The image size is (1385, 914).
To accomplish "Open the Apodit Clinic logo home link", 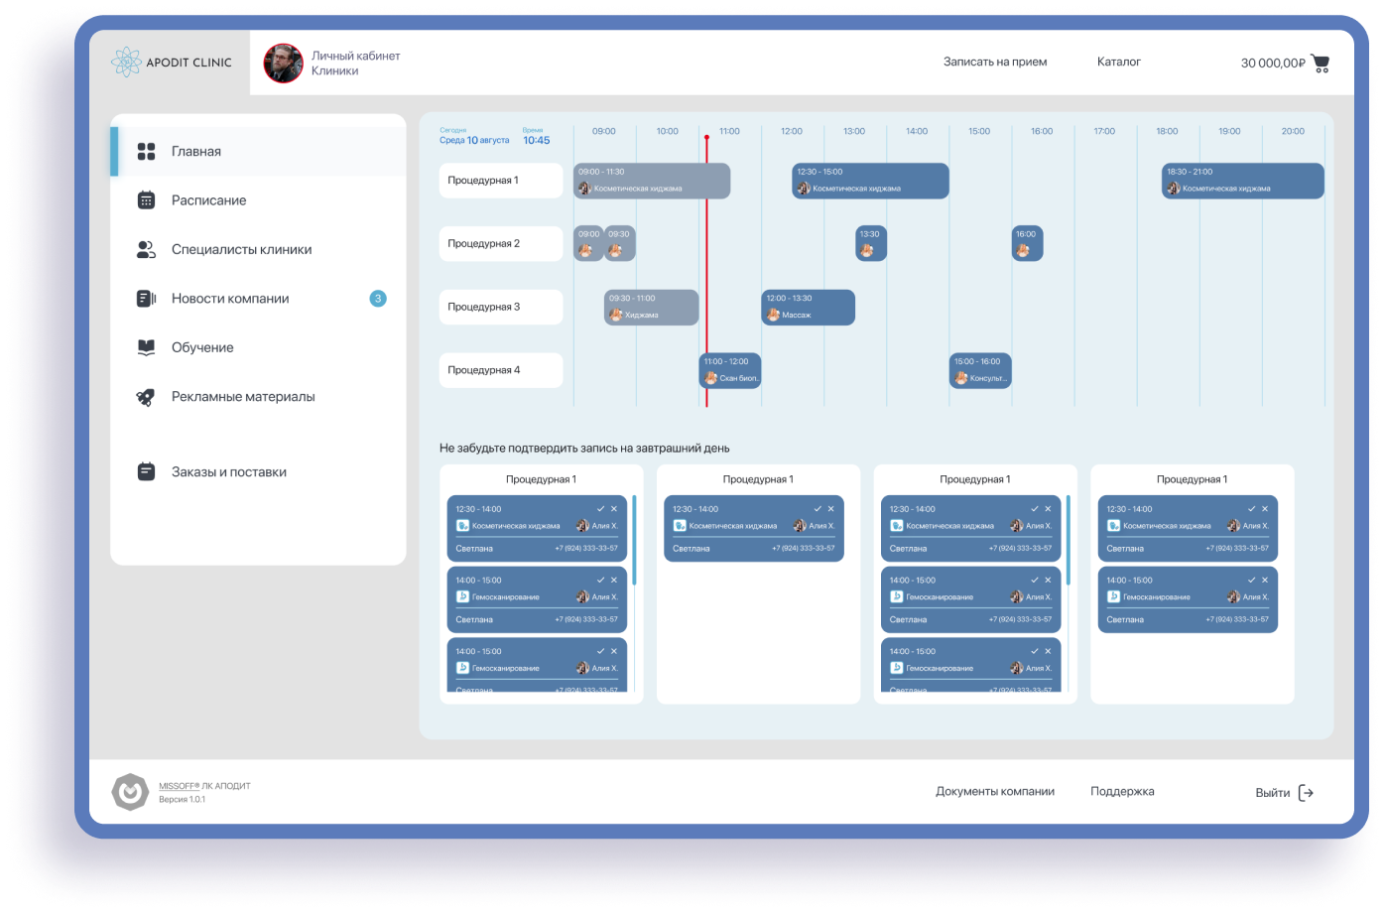I will [172, 63].
